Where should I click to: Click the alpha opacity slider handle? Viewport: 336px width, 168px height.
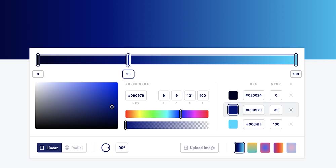(x=126, y=125)
